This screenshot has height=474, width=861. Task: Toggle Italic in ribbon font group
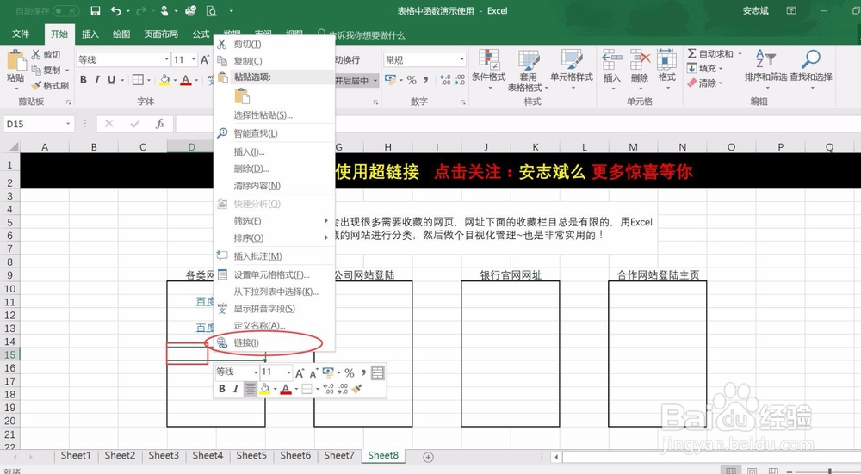96,79
